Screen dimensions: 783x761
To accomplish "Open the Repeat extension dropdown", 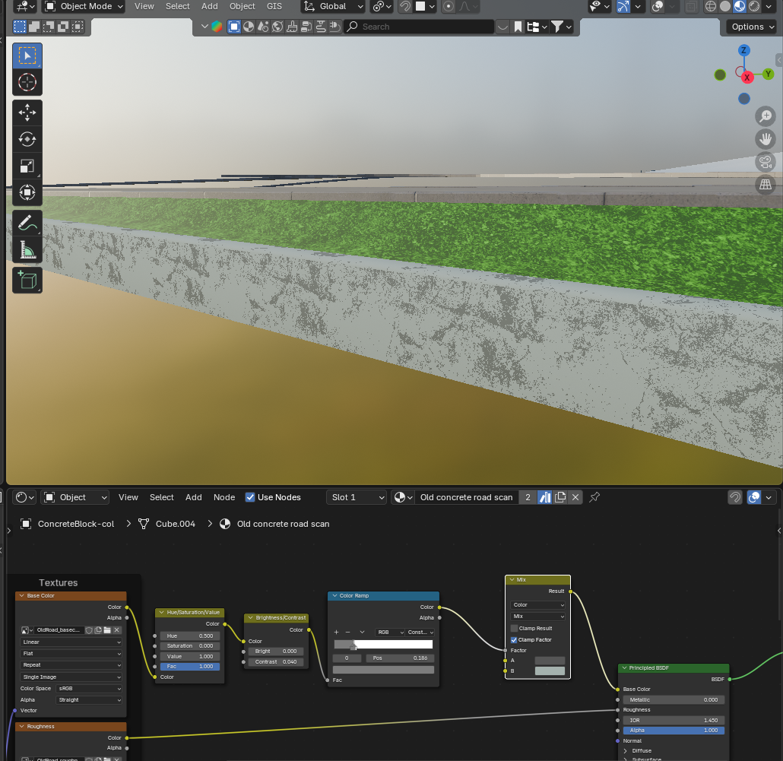I will [71, 665].
